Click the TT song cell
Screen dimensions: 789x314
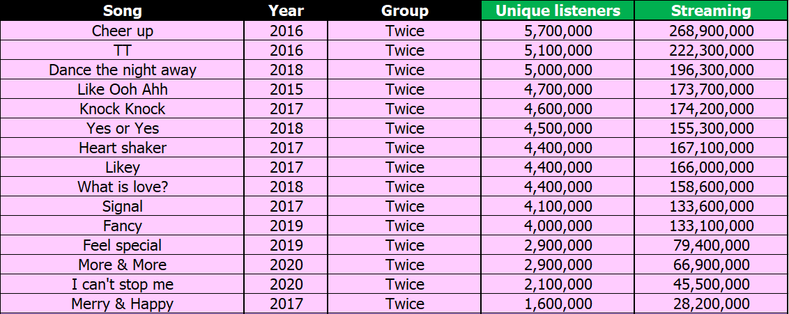[123, 50]
